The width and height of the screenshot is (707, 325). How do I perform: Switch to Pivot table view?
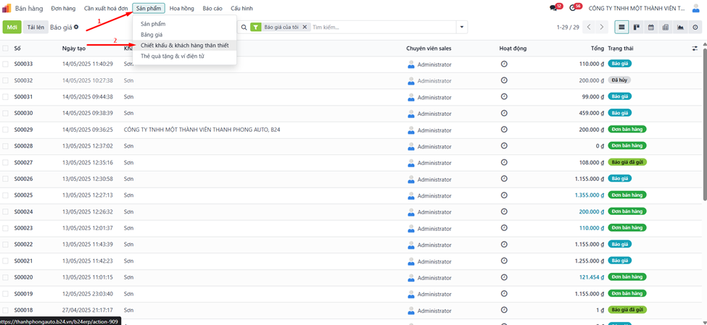[666, 28]
